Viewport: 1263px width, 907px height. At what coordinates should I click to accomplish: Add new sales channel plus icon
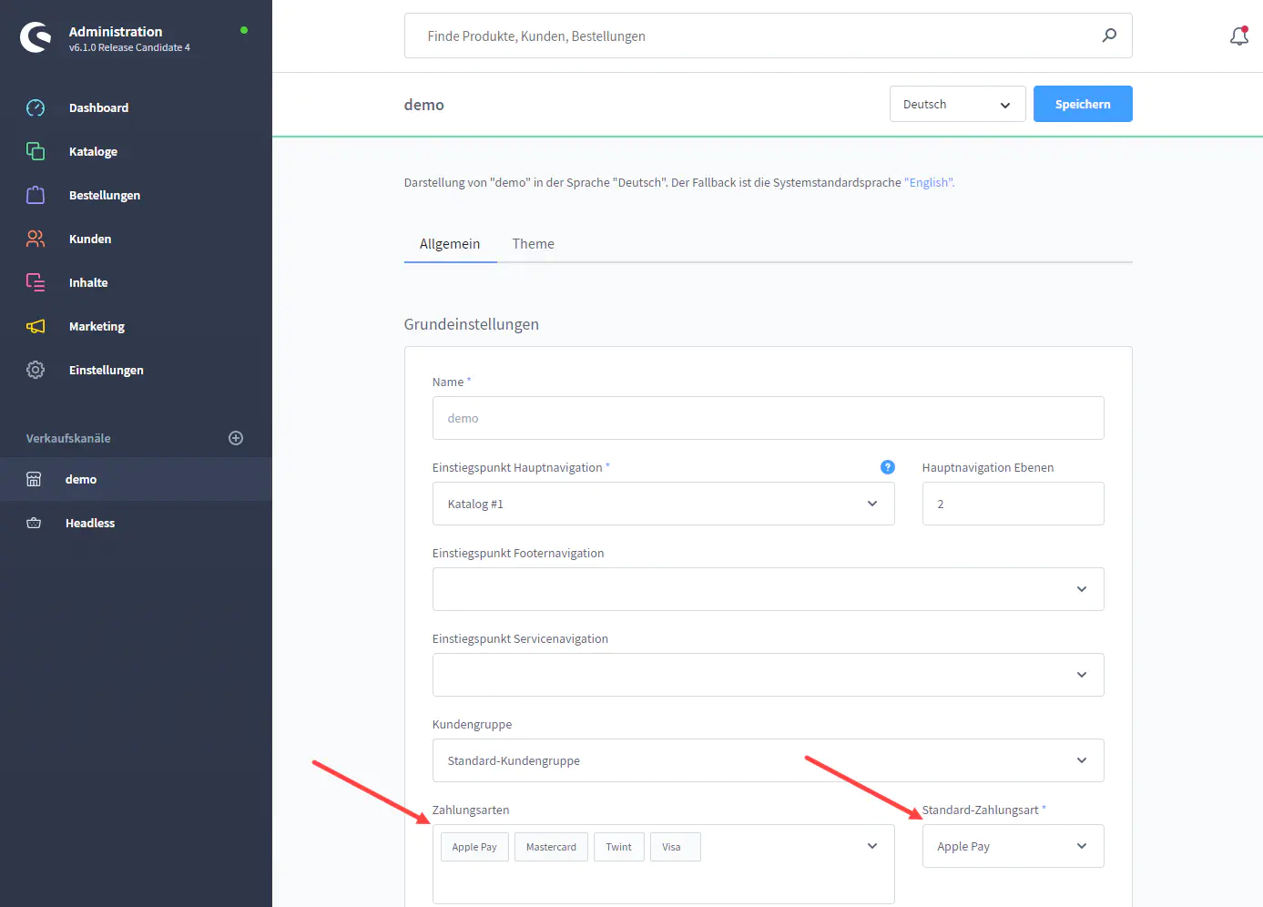[x=236, y=438]
